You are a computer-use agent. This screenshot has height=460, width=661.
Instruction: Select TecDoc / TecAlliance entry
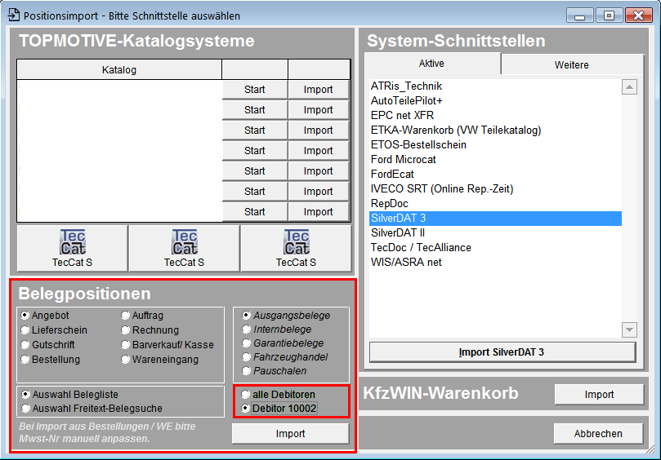[x=495, y=247]
